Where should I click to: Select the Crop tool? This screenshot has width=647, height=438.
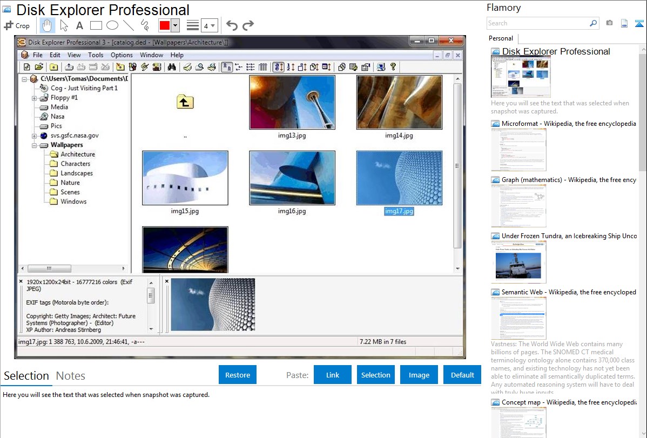(17, 25)
